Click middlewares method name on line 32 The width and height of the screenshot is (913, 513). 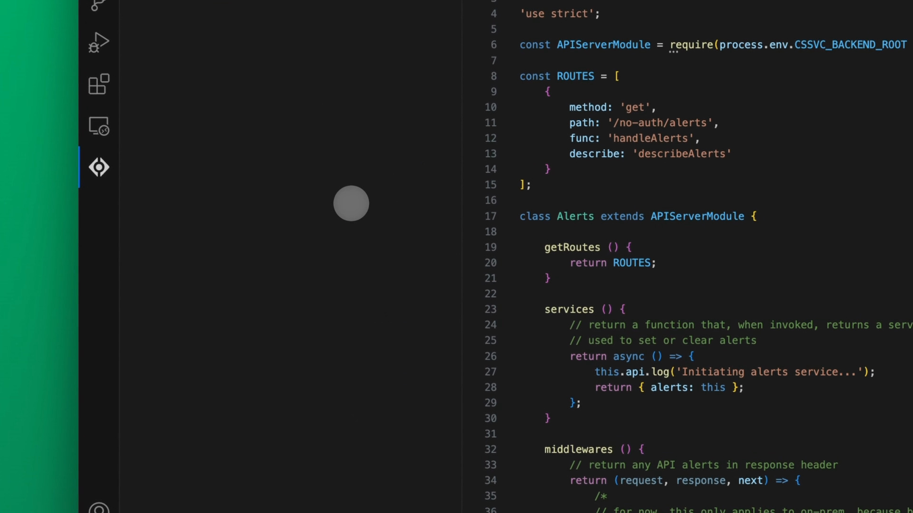click(x=578, y=449)
